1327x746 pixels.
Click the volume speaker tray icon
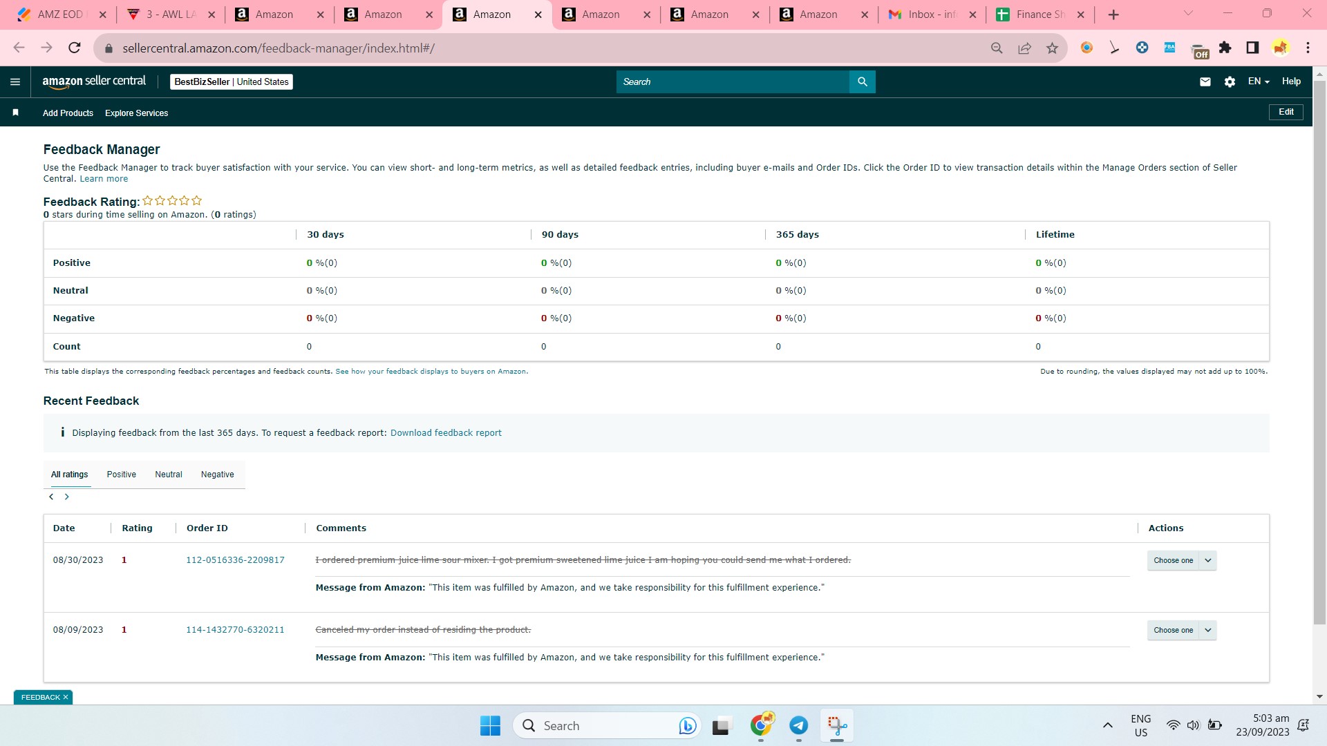pos(1193,725)
